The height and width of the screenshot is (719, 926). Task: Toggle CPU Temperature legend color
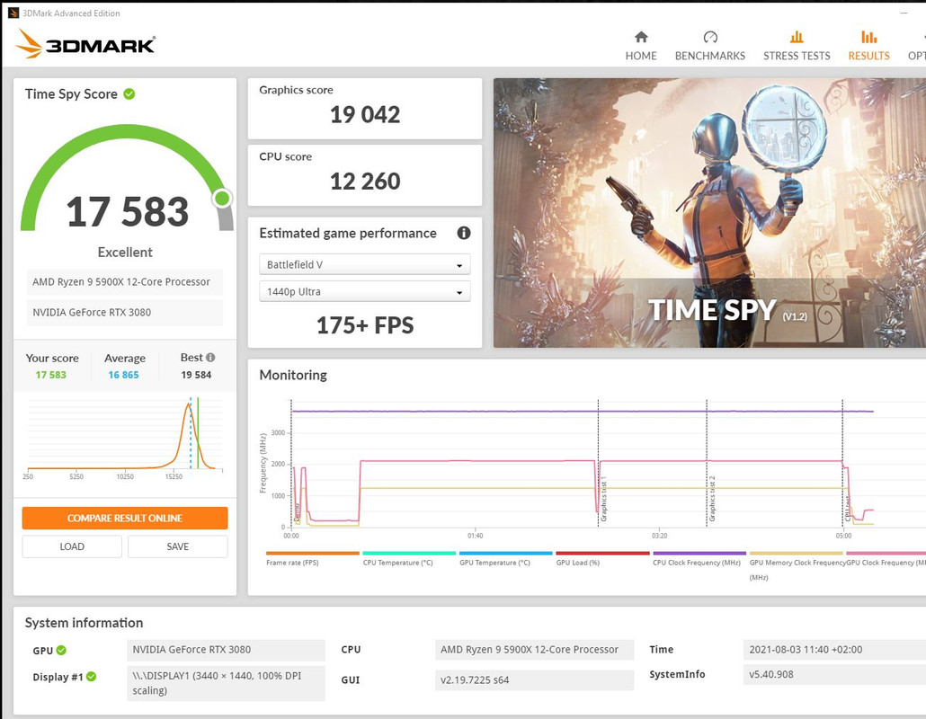(409, 553)
